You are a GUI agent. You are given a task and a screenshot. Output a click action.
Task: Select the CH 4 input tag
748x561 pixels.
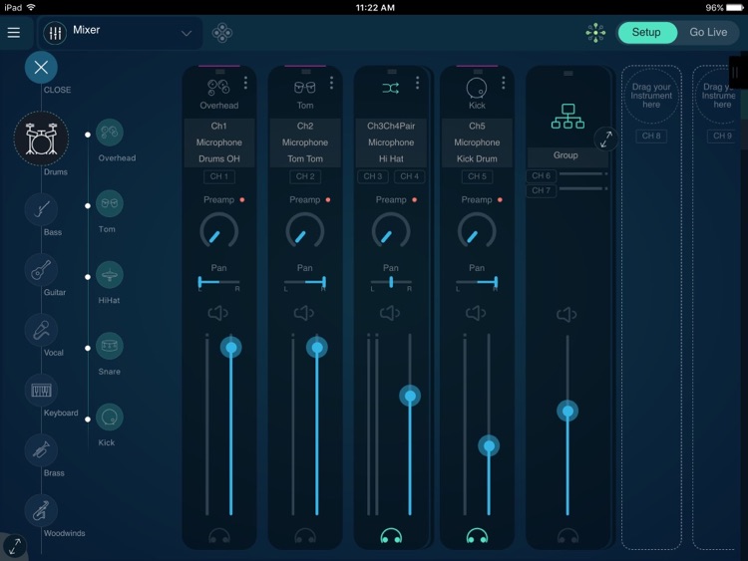(x=409, y=176)
